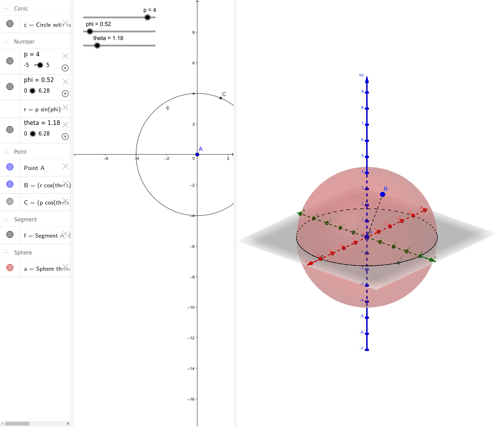Image resolution: width=498 pixels, height=427 pixels.
Task: Hide Point A using its blue visibility dot
Action: (10, 167)
